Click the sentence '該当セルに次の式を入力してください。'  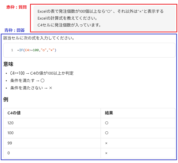pyautogui.click(x=39, y=38)
